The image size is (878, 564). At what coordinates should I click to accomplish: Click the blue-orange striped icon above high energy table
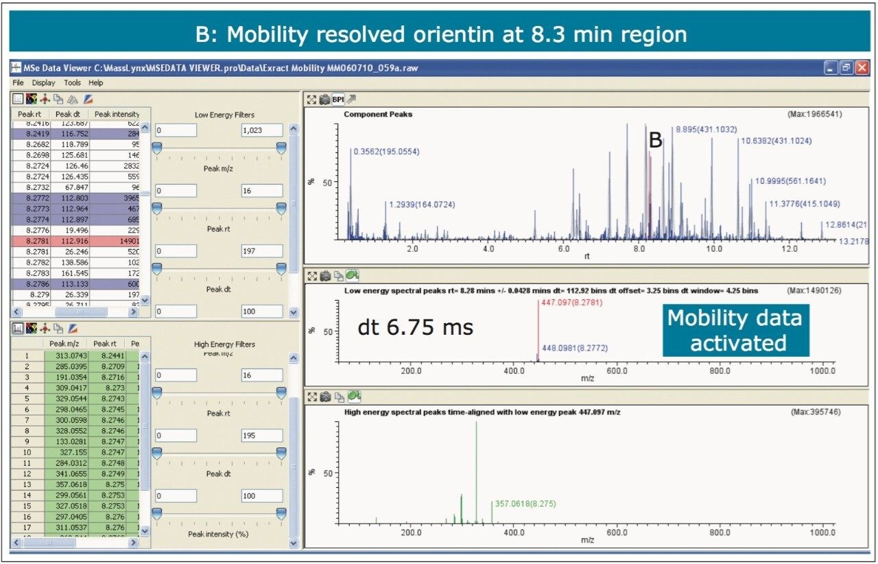tap(73, 329)
